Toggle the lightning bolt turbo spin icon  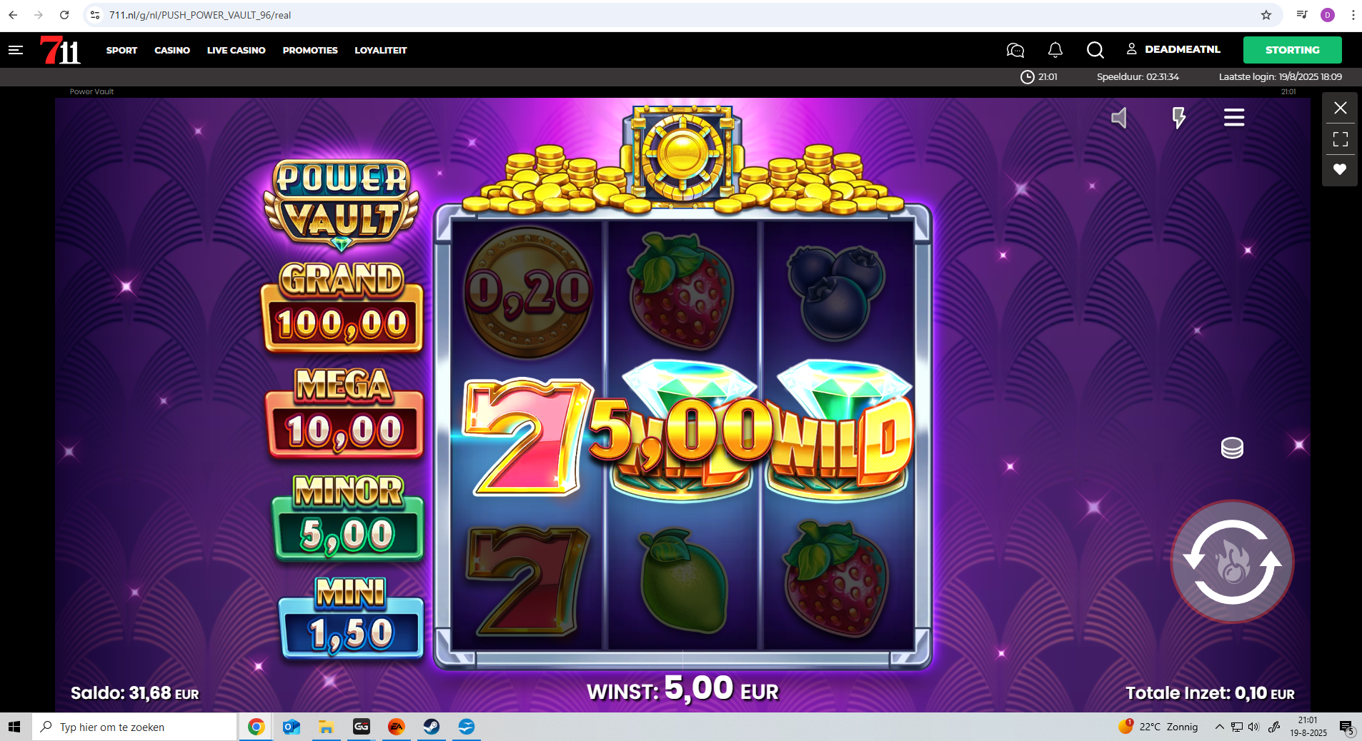[x=1178, y=118]
